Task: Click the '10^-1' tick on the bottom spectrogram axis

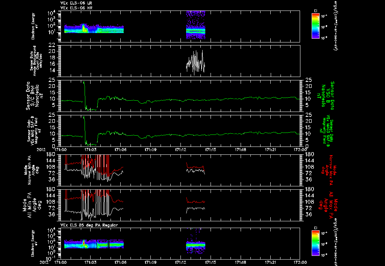Action: coord(50,258)
